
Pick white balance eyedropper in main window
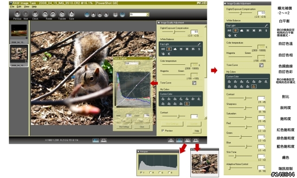199,44
